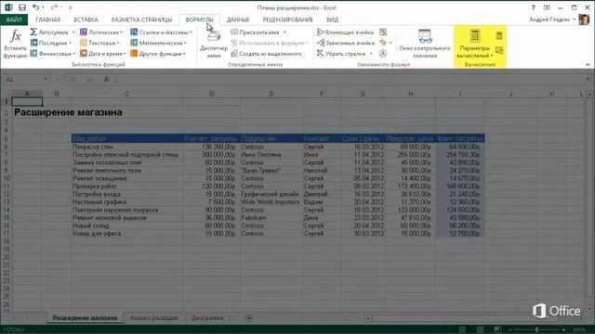Image resolution: width=595 pixels, height=334 pixels.
Task: Open the ФАЙЛ tab
Action: coord(14,19)
